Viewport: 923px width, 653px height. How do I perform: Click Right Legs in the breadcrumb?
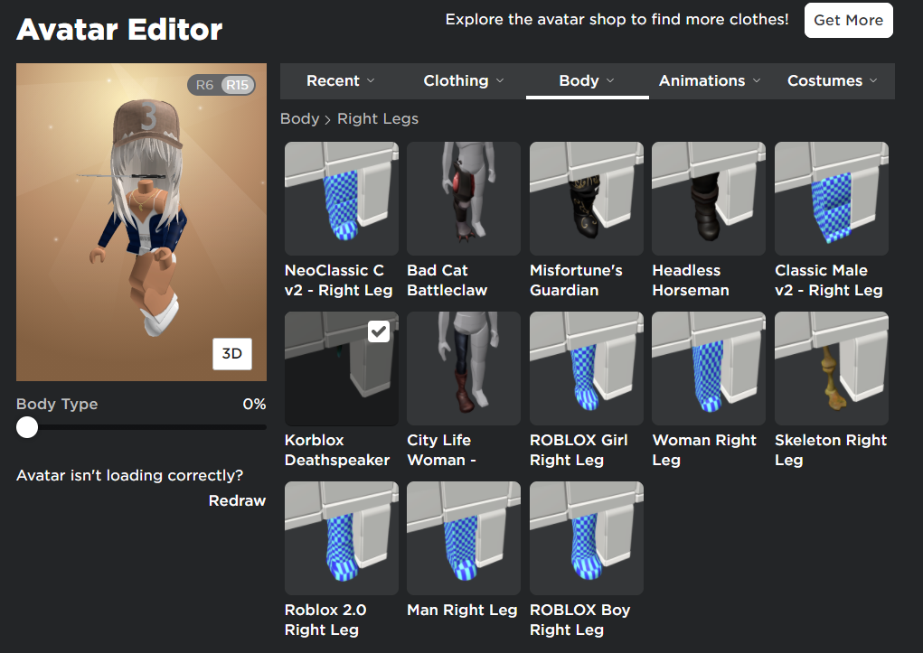(x=378, y=119)
